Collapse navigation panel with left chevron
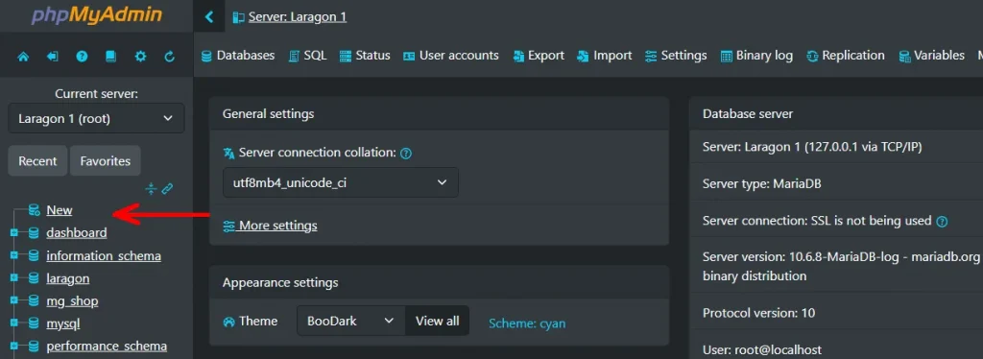983x359 pixels. tap(209, 17)
